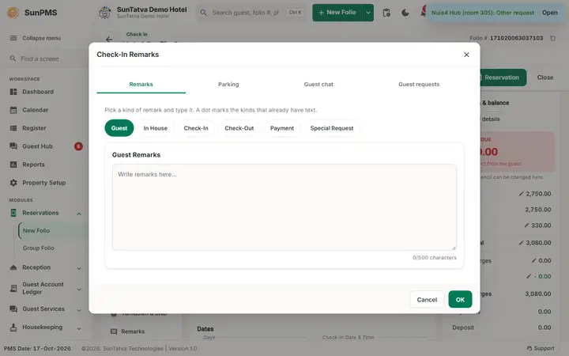Copy the folio number with copy icon
Image resolution: width=569 pixels, height=356 pixels.
tap(552, 38)
